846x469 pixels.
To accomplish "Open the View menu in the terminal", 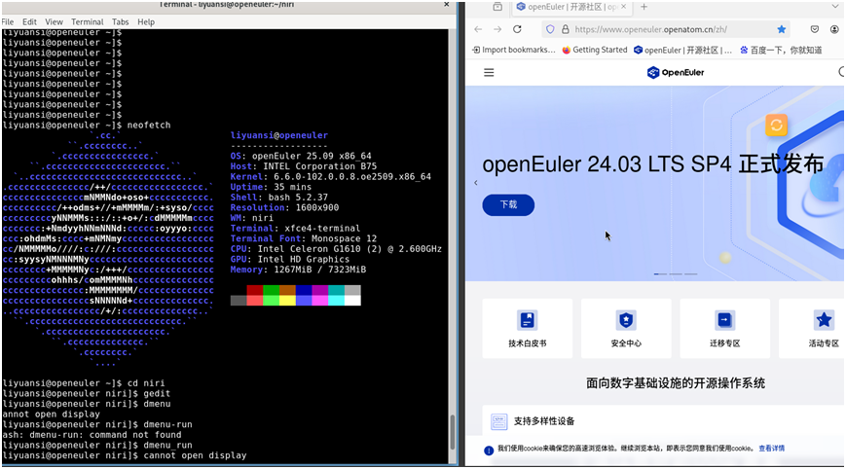I will tap(54, 22).
